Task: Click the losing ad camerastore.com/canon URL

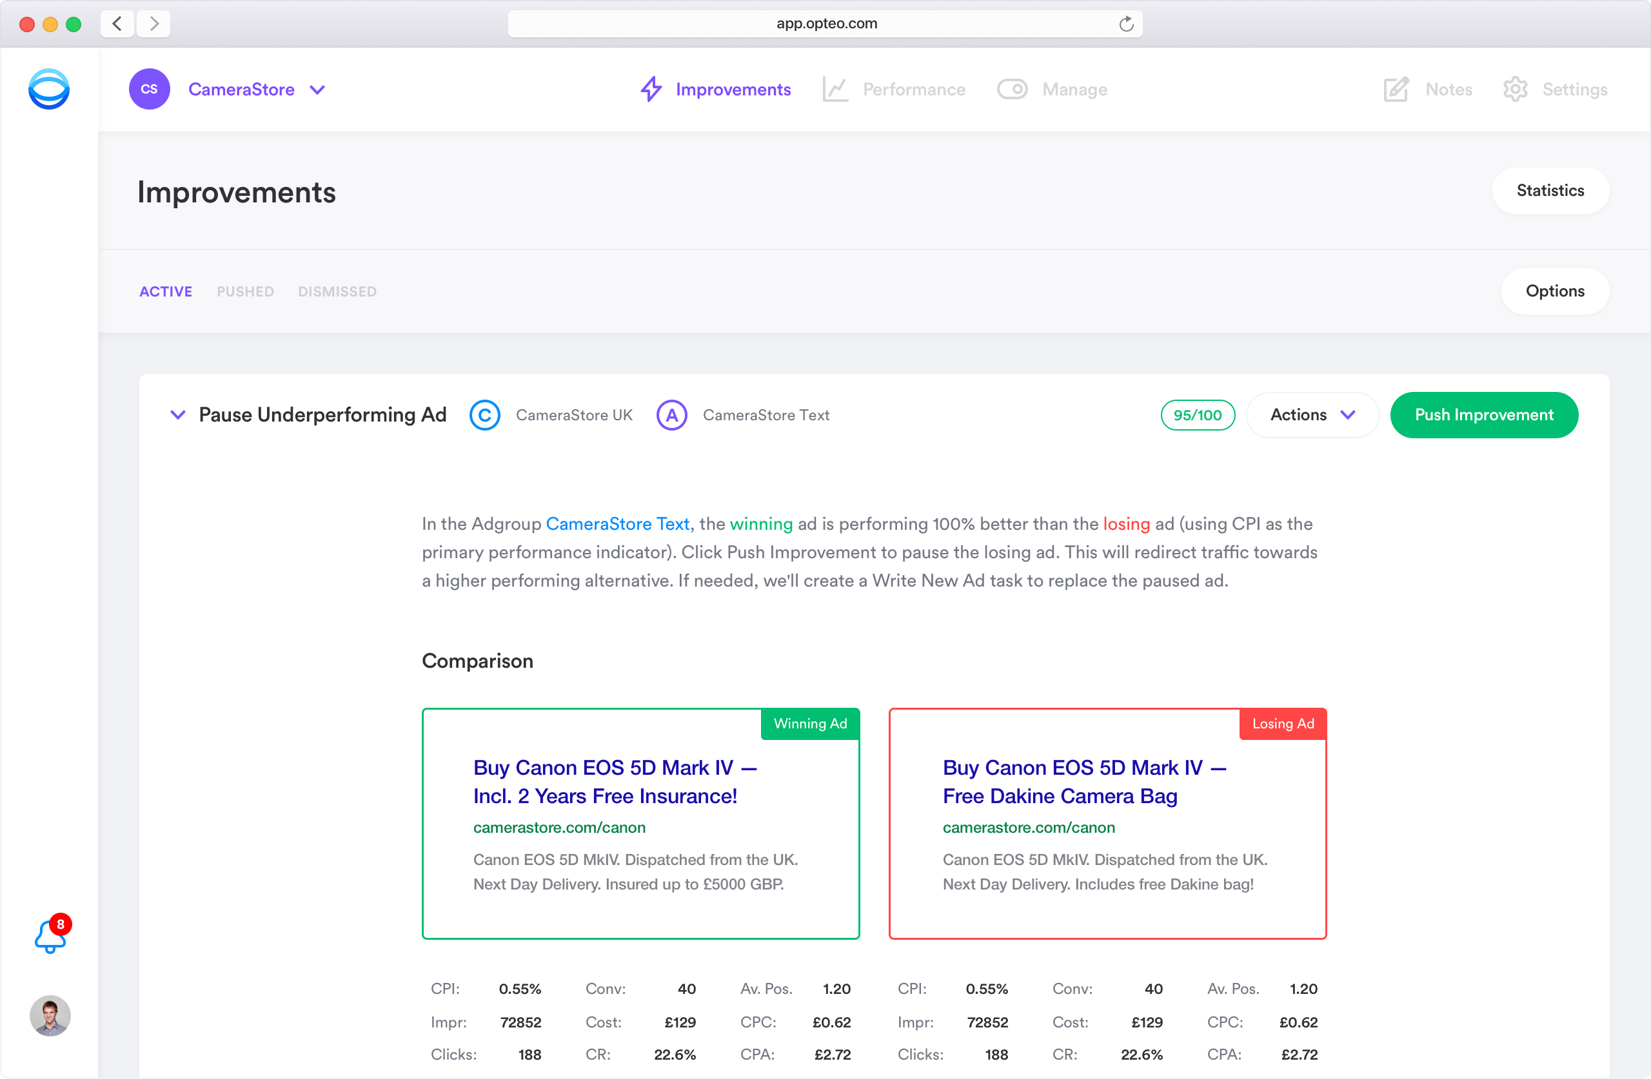Action: (x=1029, y=827)
